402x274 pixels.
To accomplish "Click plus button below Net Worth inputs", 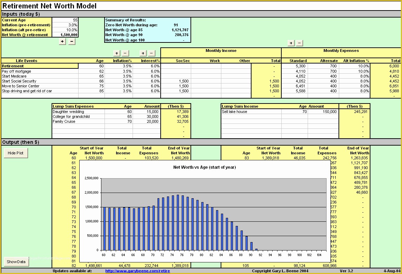I will click(x=62, y=41).
